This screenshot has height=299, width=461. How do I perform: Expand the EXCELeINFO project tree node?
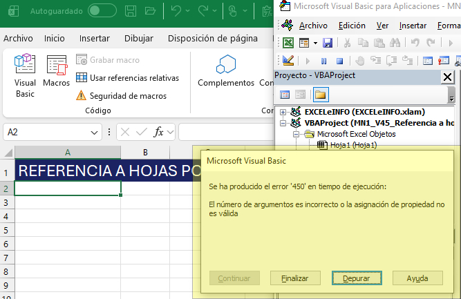(283, 112)
